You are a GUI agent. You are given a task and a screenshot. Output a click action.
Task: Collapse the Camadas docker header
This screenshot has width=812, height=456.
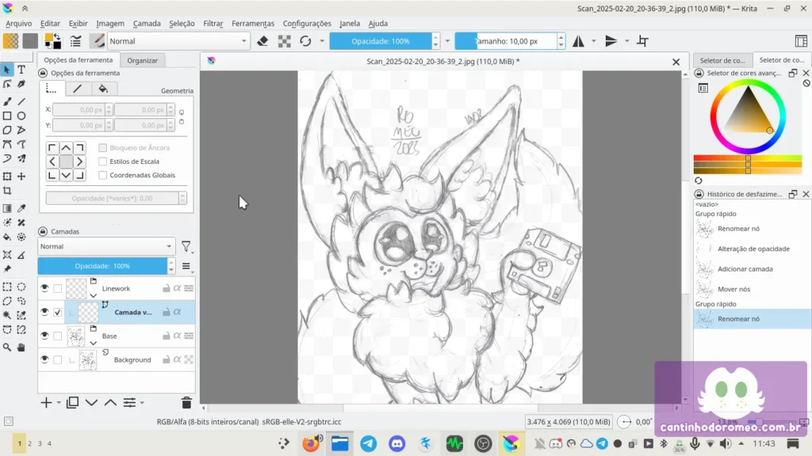tap(43, 232)
